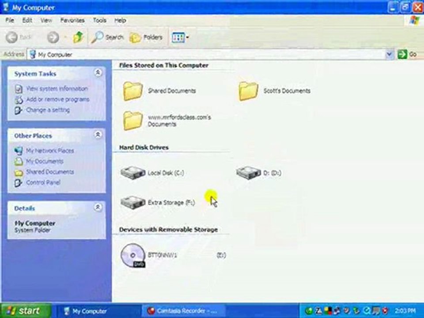The height and width of the screenshot is (318, 424).
Task: Click the My Computer title bar icon
Action: pos(6,7)
